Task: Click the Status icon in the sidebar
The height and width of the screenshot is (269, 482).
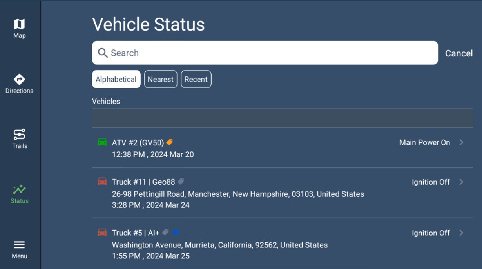Action: 19,193
